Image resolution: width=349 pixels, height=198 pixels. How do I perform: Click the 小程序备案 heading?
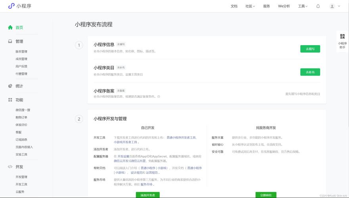(104, 91)
